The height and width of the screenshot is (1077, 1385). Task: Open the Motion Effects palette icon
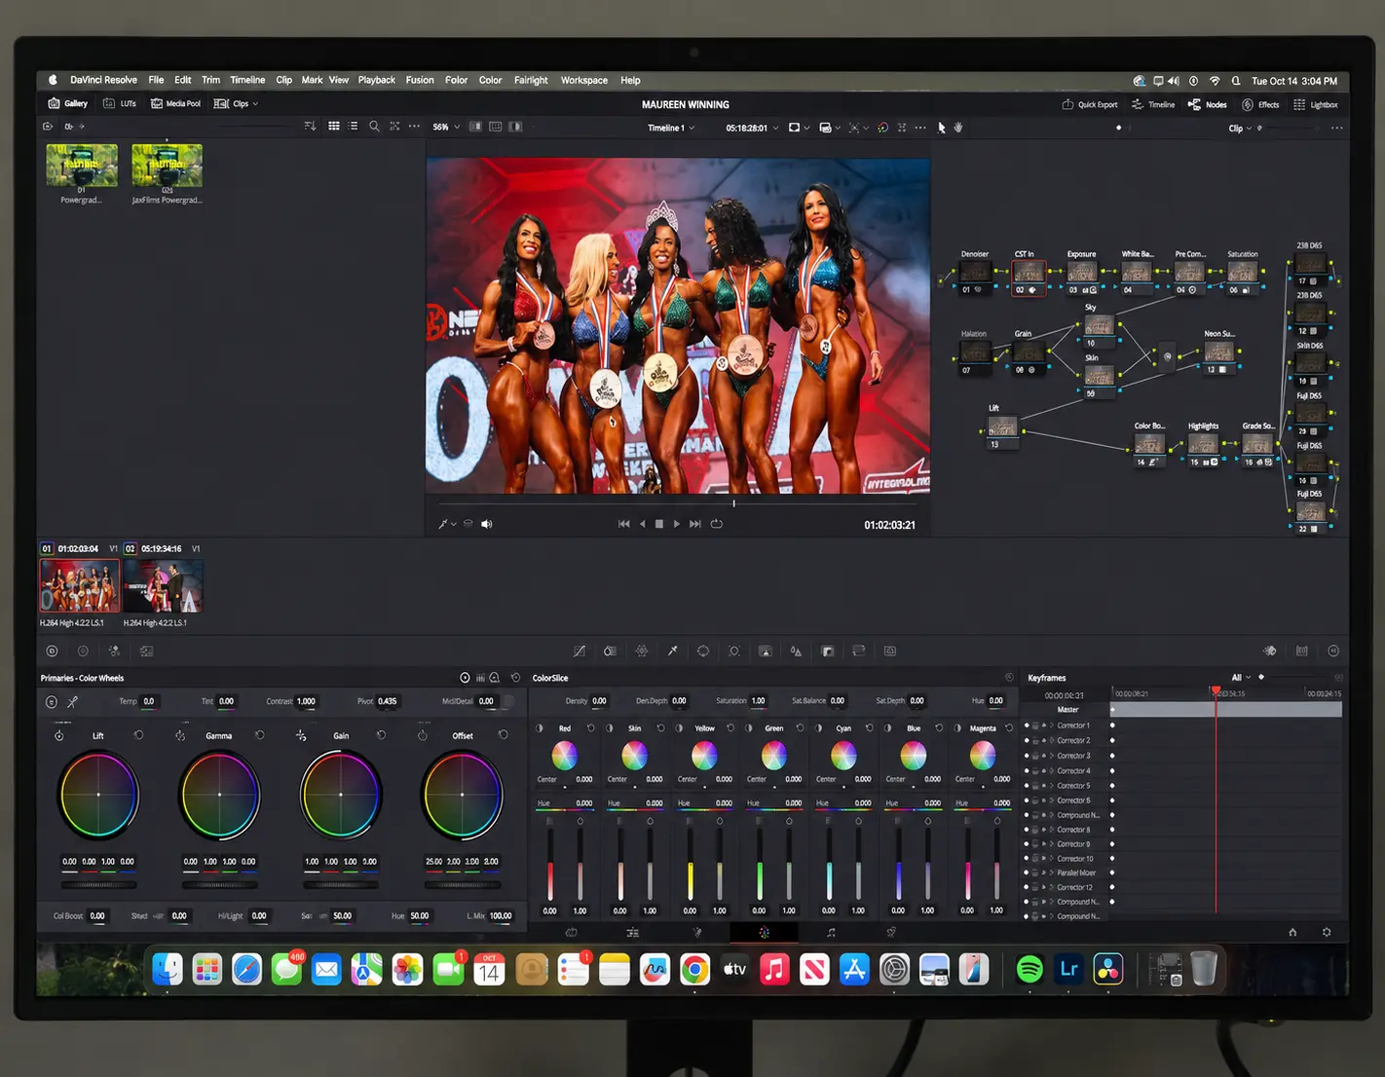click(x=146, y=651)
